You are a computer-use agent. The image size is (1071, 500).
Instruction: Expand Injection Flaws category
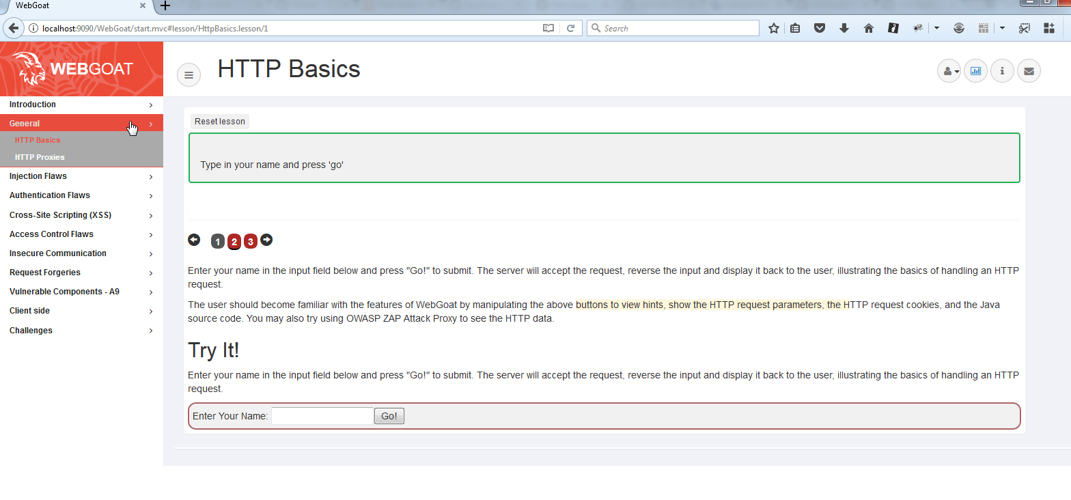pyautogui.click(x=81, y=176)
